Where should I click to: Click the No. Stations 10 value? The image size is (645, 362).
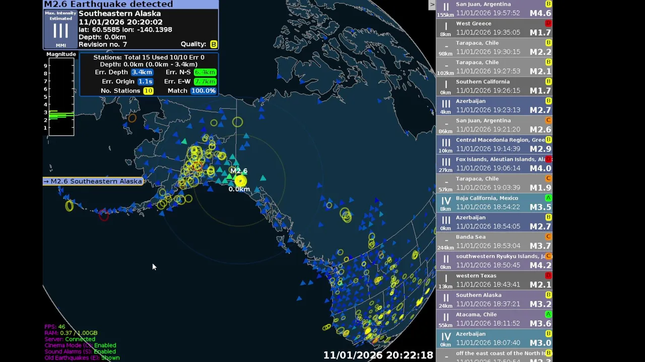tap(148, 91)
